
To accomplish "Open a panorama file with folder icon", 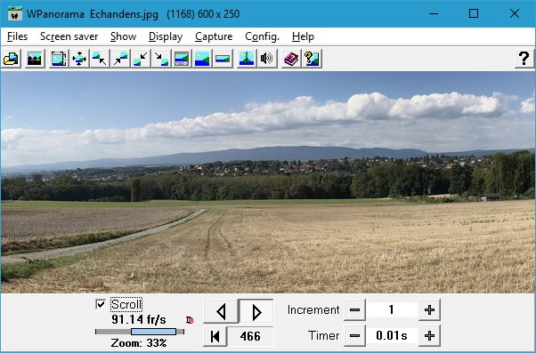I will click(12, 59).
